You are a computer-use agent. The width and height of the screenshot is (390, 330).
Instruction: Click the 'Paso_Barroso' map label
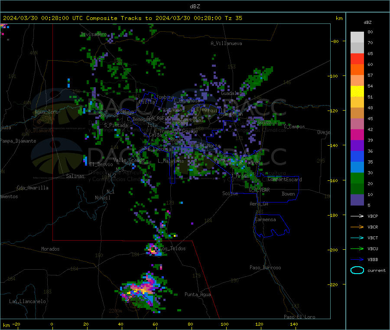pos(265,268)
